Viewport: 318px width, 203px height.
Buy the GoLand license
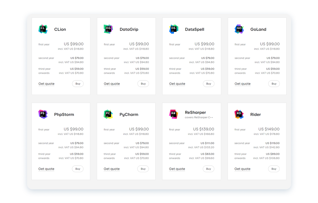[x=274, y=84]
